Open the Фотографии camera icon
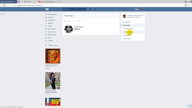192x108 pixels. tap(46, 29)
